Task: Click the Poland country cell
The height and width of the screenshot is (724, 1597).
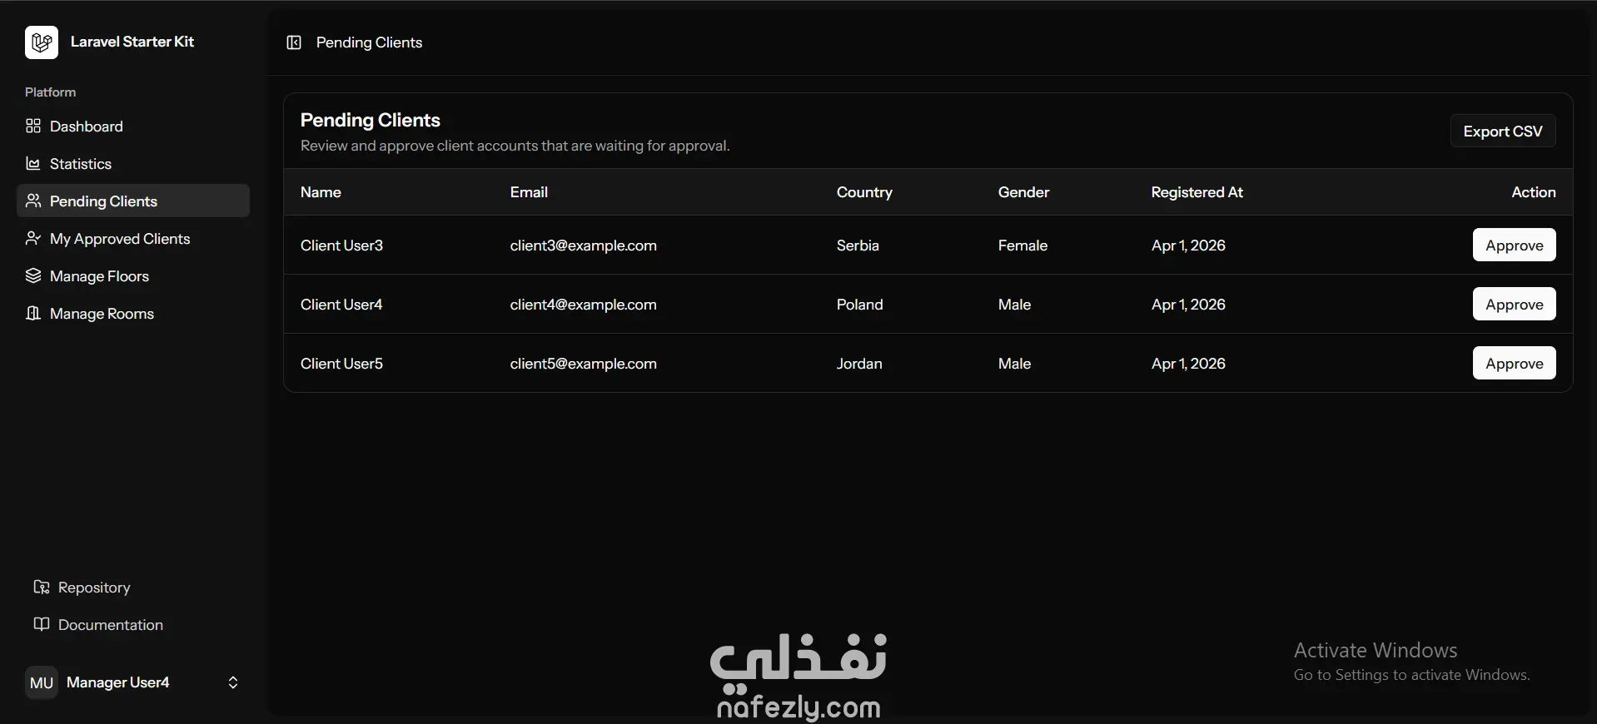Action: [859, 305]
